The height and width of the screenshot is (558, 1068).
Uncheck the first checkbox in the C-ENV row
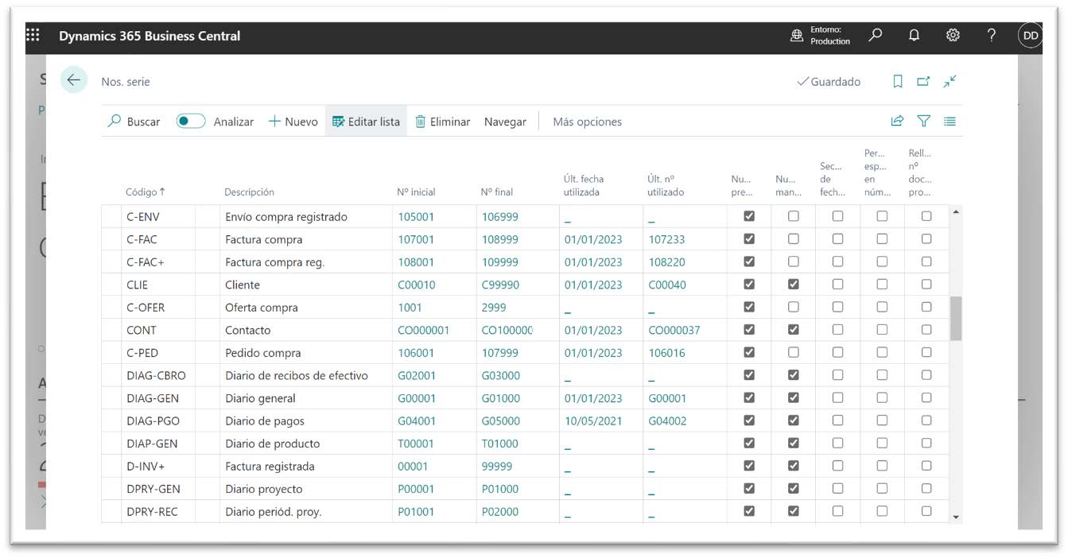coord(748,216)
